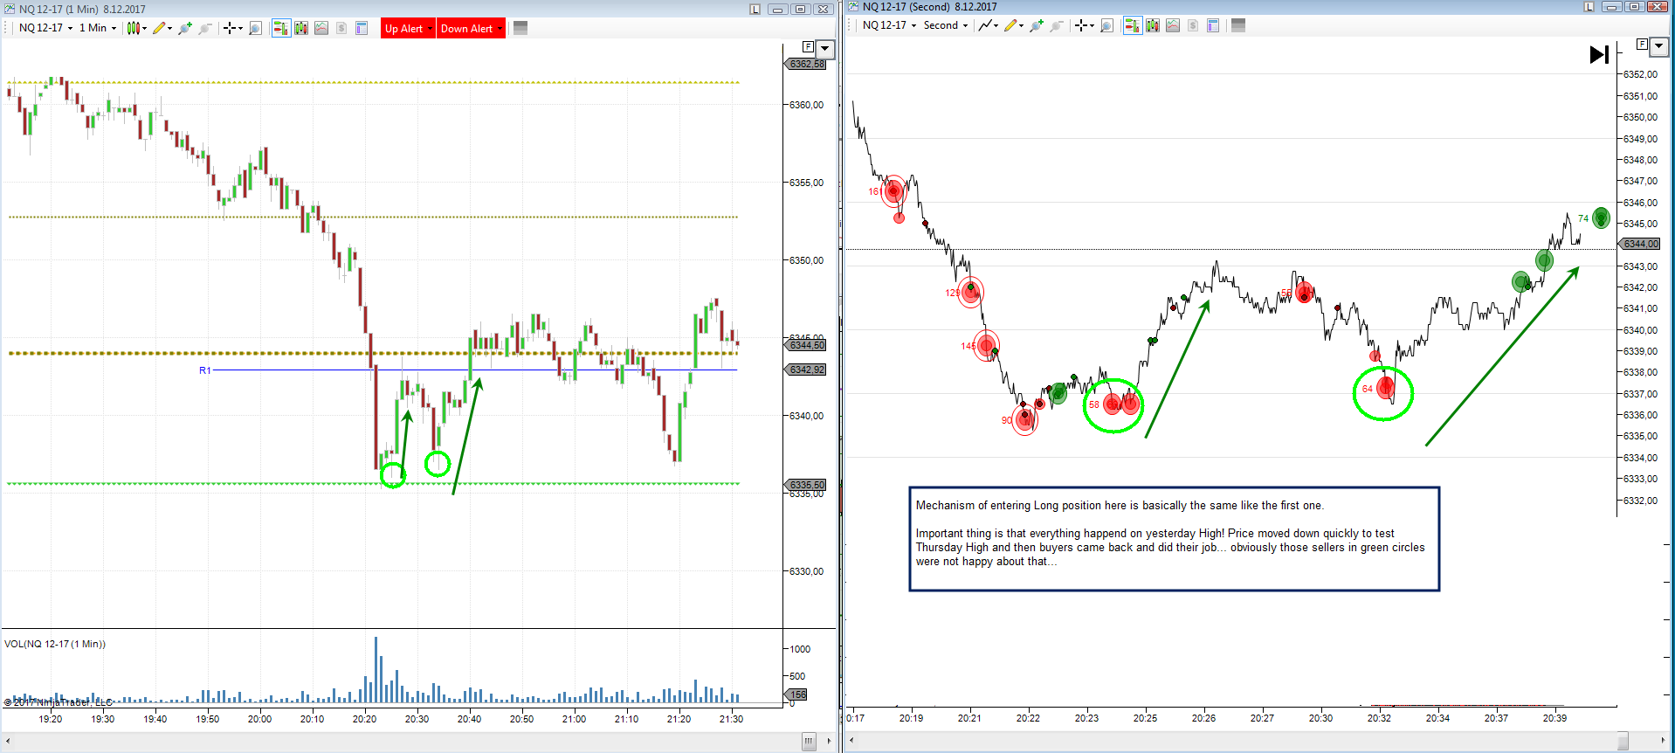1675x753 pixels.
Task: Open strategies dollar icon in right chart toolbar
Action: click(x=1193, y=25)
